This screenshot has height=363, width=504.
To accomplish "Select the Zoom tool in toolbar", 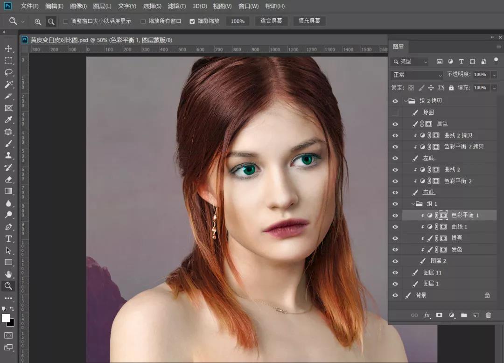I will (x=8, y=286).
